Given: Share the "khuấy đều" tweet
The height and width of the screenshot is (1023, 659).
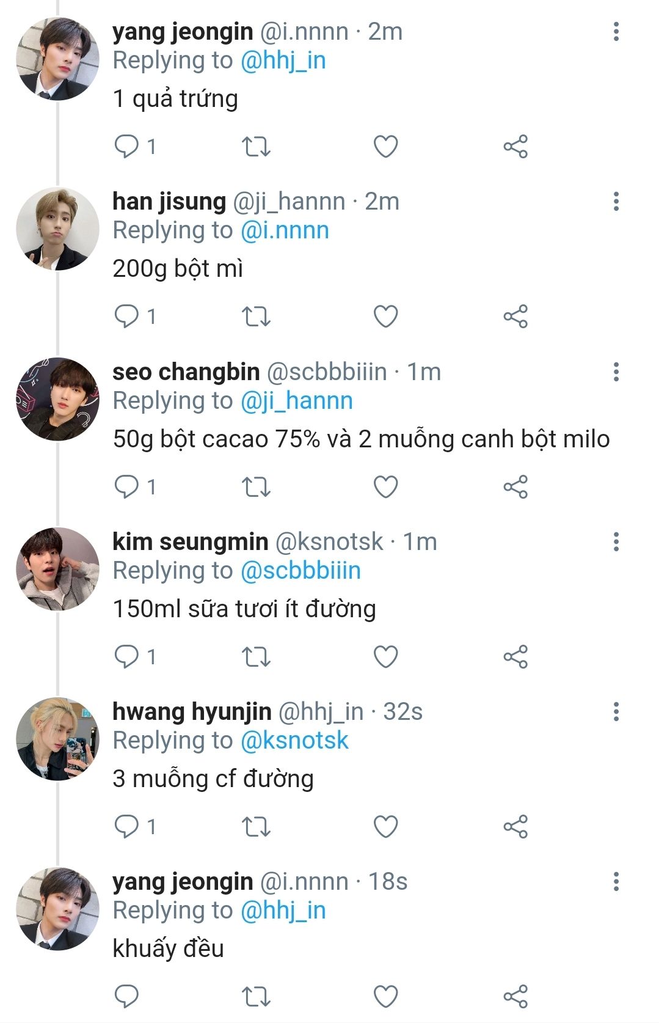Looking at the screenshot, I should pos(515,996).
